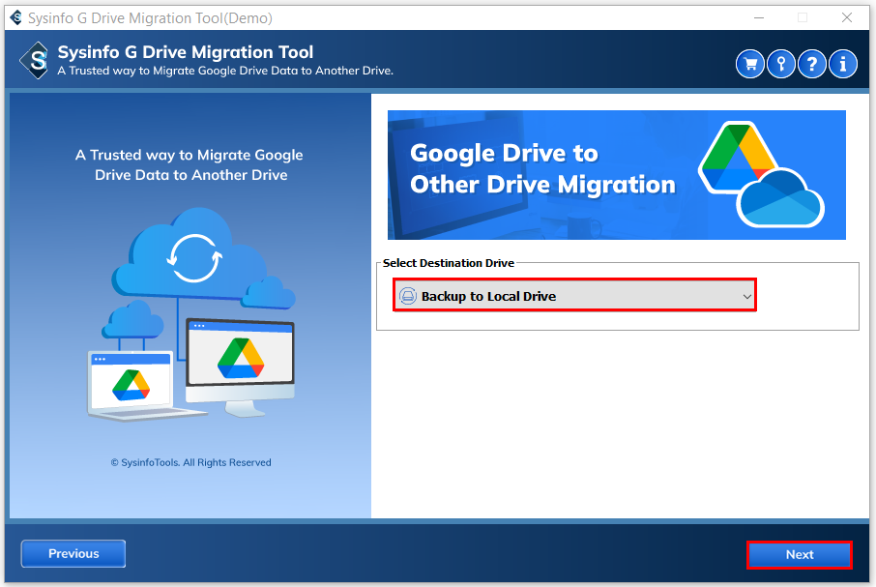
Task: Click the key activation icon
Action: [x=781, y=64]
